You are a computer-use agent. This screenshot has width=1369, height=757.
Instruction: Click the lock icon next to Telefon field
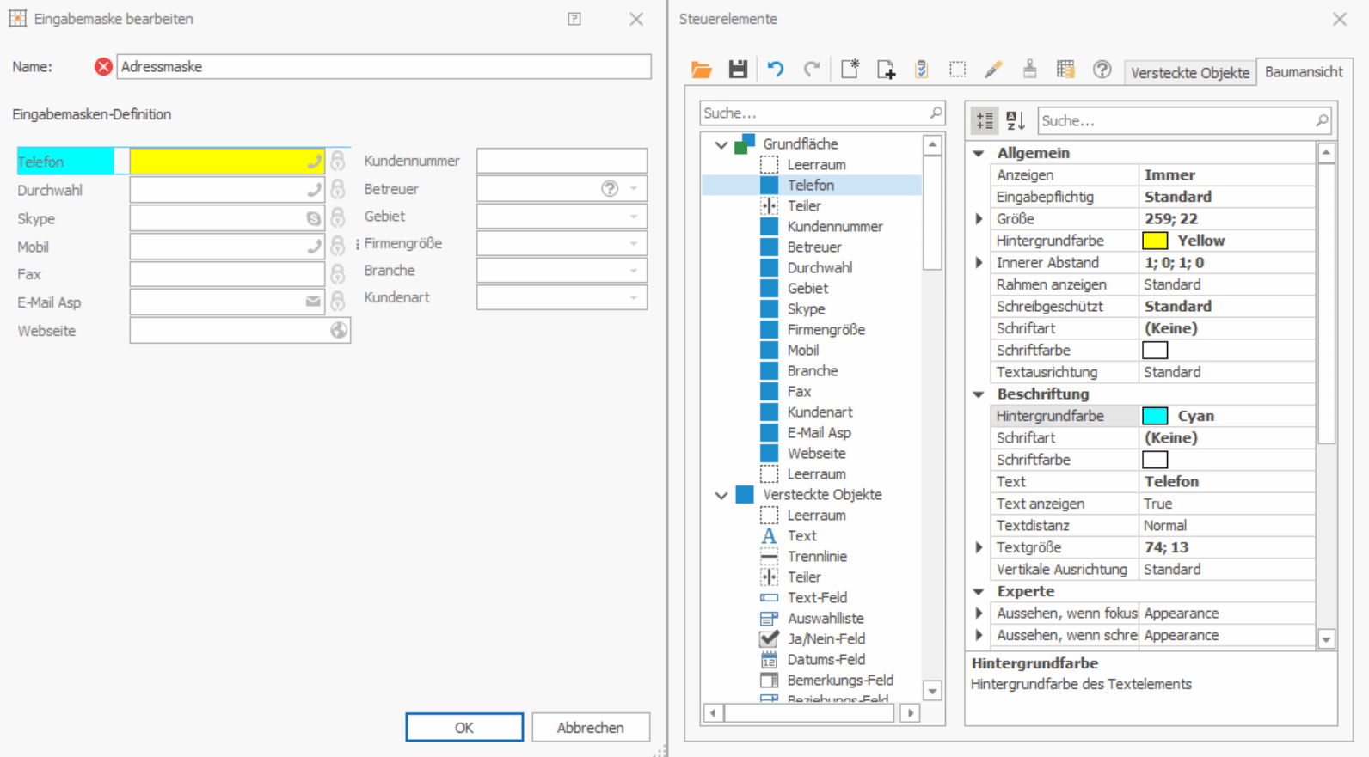(x=338, y=161)
